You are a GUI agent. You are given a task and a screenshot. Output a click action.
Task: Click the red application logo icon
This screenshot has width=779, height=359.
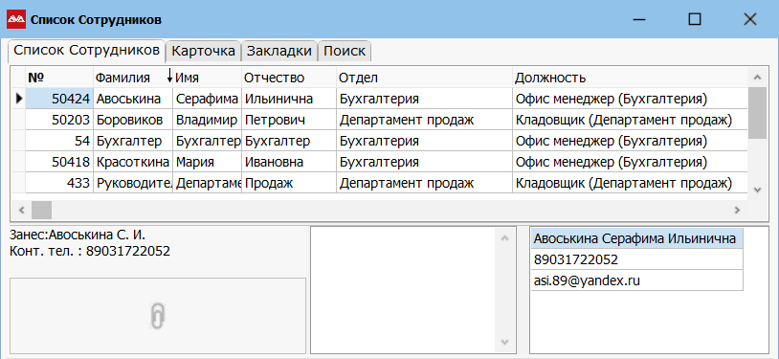pos(15,19)
